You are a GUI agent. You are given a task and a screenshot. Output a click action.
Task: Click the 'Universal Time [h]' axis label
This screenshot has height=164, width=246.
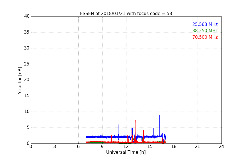point(126,152)
